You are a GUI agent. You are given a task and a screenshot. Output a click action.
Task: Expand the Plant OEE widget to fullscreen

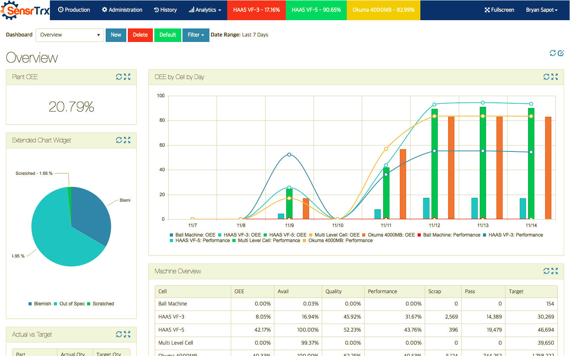(127, 77)
